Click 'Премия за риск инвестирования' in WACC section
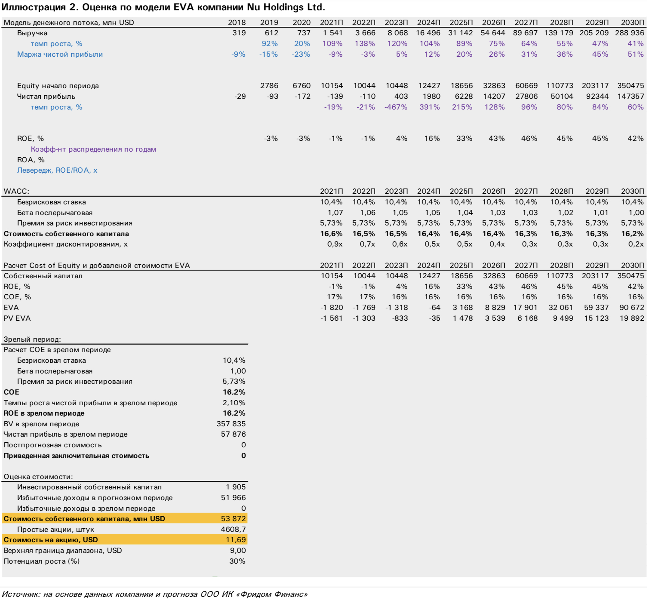The width and height of the screenshot is (647, 605). pos(75,223)
